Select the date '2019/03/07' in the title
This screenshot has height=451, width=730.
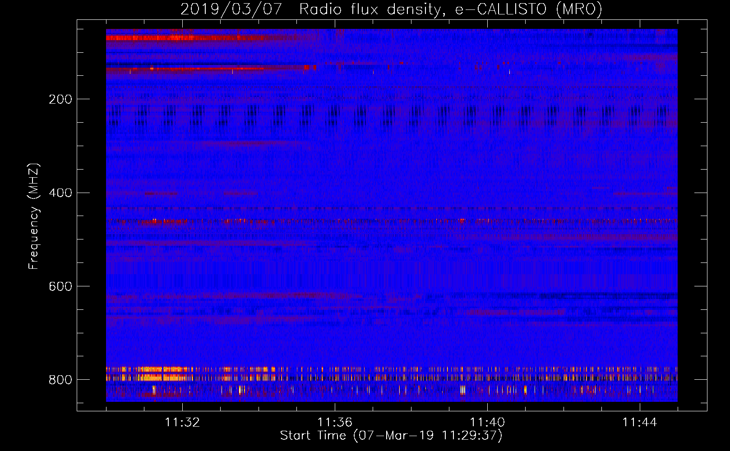tap(231, 9)
